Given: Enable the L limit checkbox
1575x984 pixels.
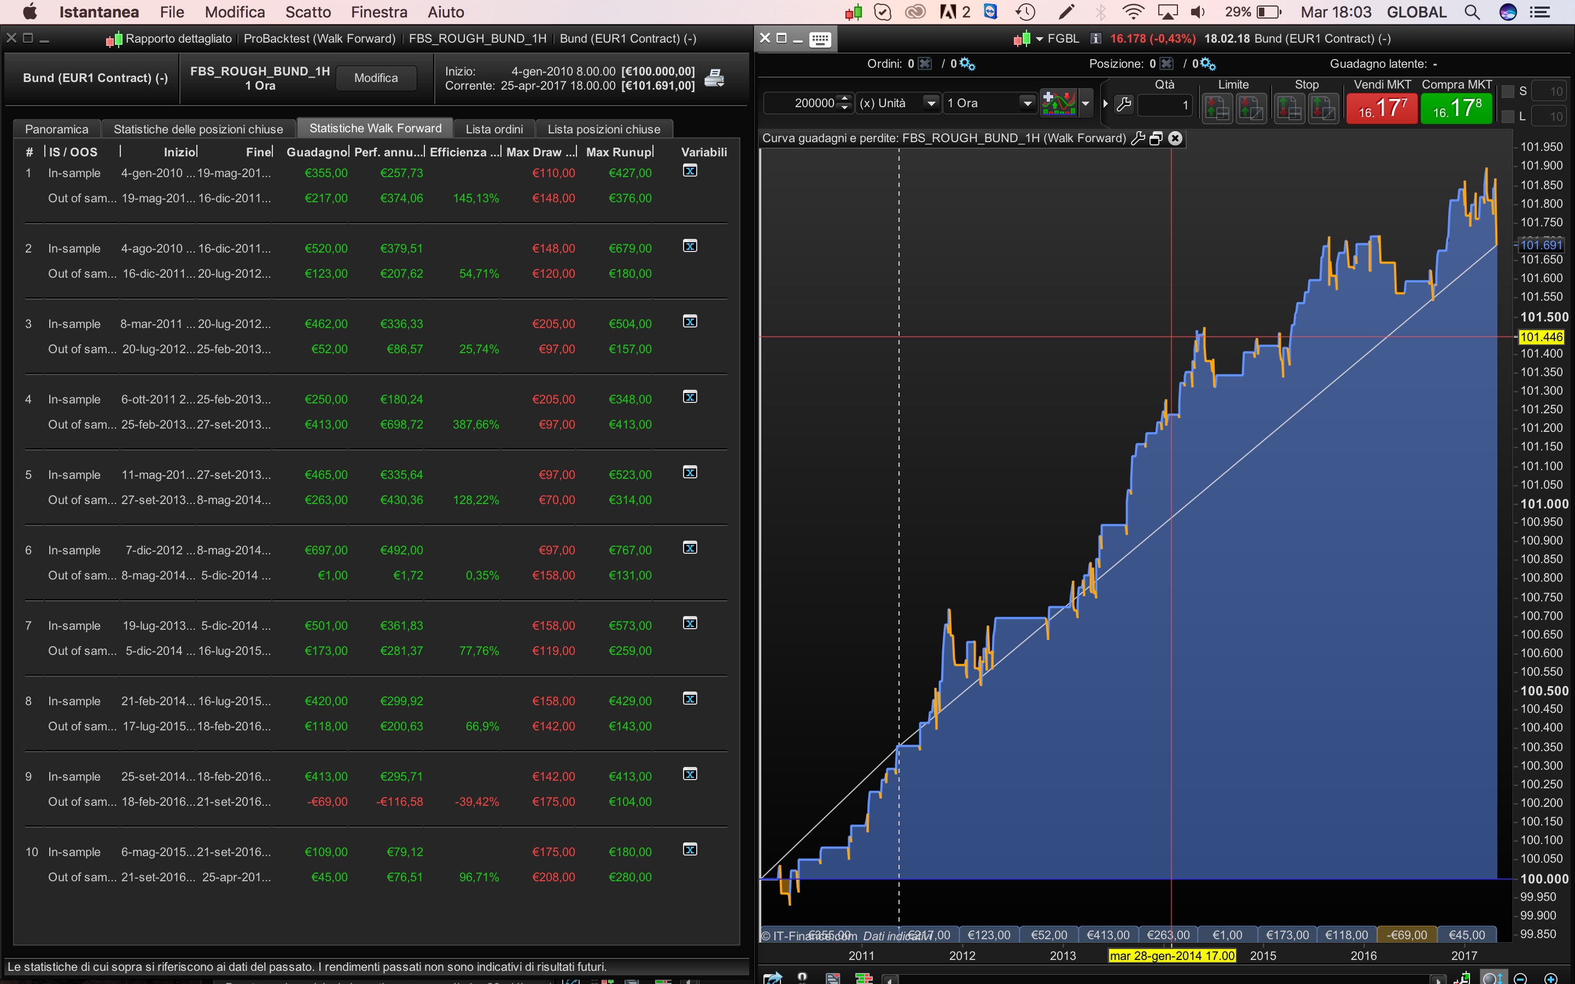Looking at the screenshot, I should (1508, 116).
